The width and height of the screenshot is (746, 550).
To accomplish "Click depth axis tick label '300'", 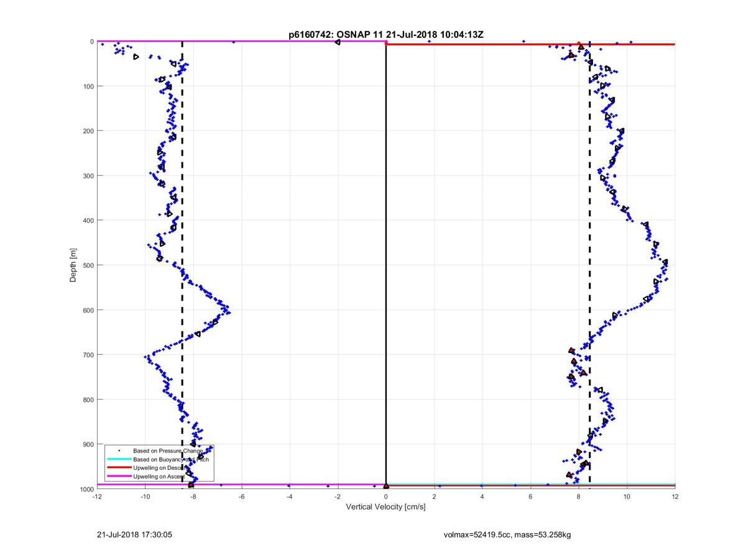I will [88, 175].
